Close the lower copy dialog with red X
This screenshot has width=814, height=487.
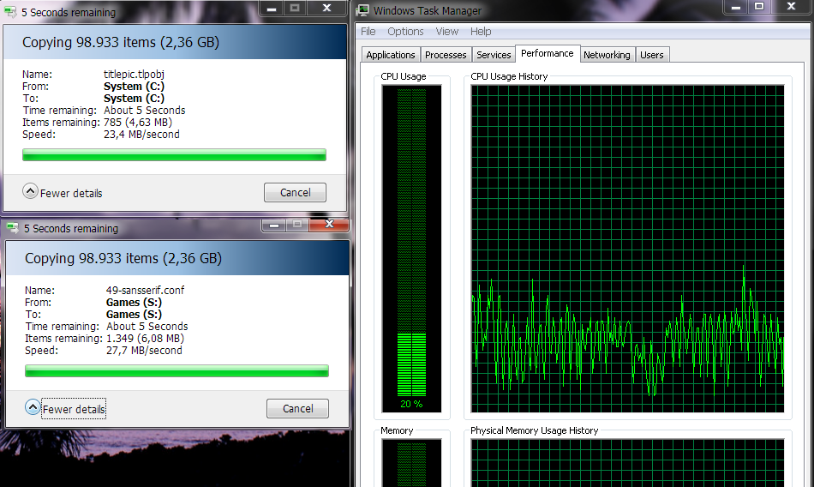pyautogui.click(x=329, y=225)
